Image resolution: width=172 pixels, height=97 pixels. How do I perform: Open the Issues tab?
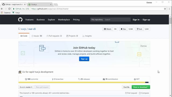coord(37,36)
